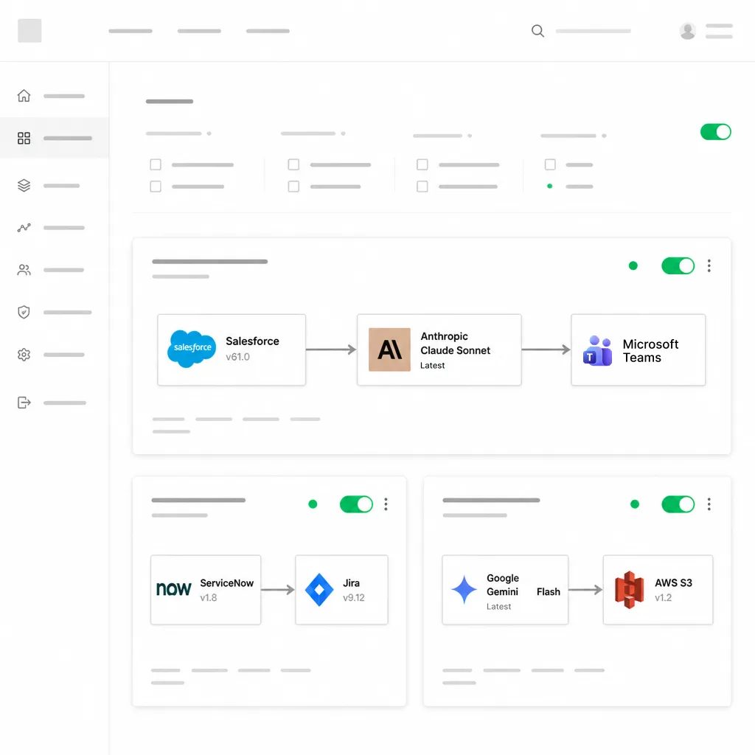Click the 'Latest' label under Google Gemini
The height and width of the screenshot is (755, 755).
click(x=499, y=607)
